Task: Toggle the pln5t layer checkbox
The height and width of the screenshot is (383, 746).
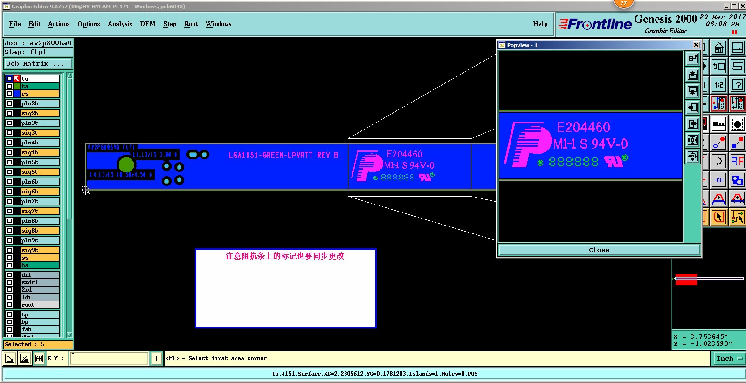Action: 9,162
